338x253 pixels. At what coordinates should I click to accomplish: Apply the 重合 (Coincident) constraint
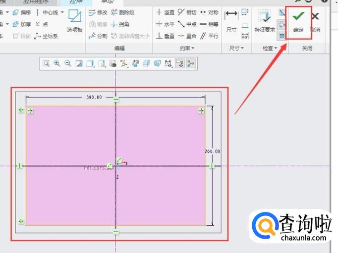click(187, 36)
